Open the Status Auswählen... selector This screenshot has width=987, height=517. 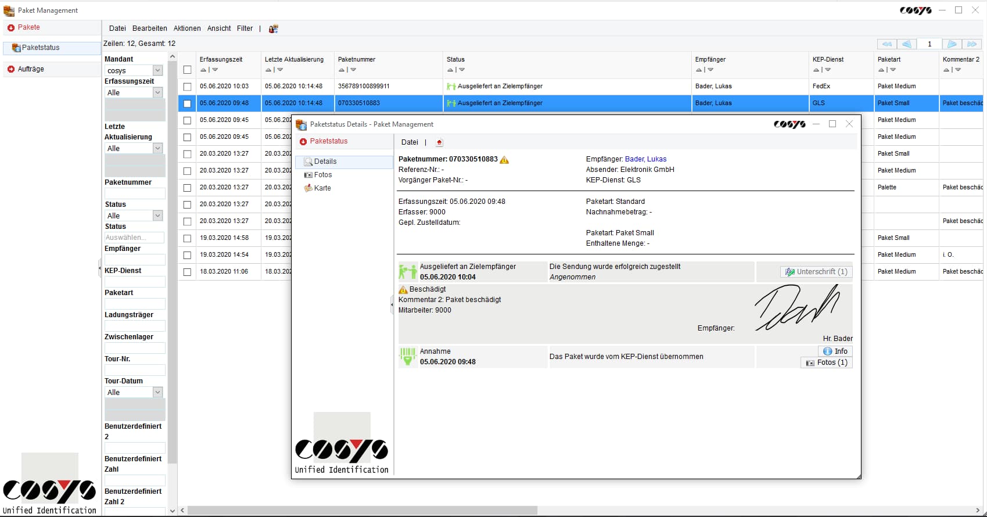(x=134, y=238)
